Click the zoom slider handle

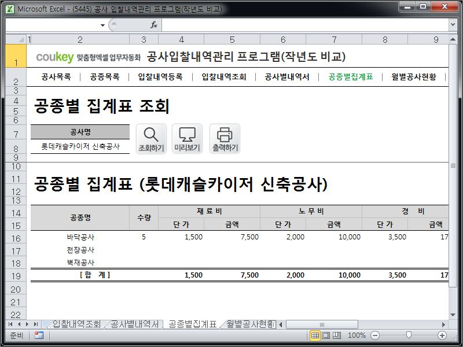click(409, 335)
